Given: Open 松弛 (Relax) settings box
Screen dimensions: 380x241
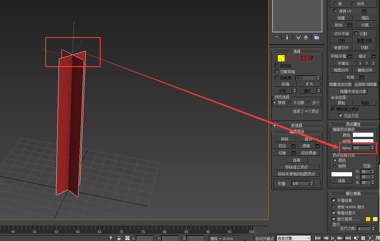Looking at the screenshot, I should [x=362, y=77].
